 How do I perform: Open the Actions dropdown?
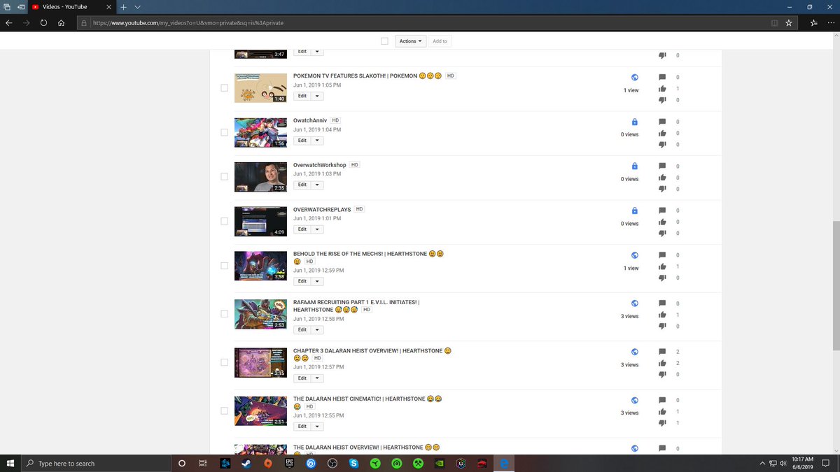coord(410,41)
